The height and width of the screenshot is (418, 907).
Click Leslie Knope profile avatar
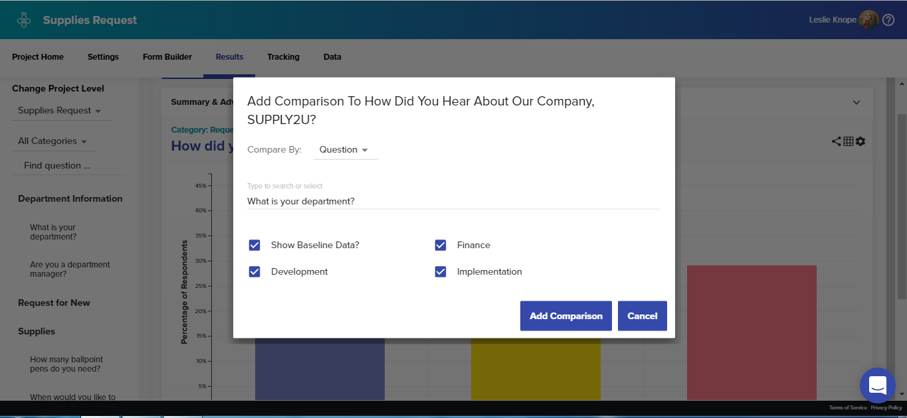tap(868, 20)
